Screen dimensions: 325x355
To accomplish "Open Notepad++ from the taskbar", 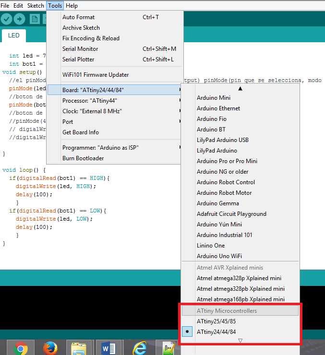I will coord(169,348).
